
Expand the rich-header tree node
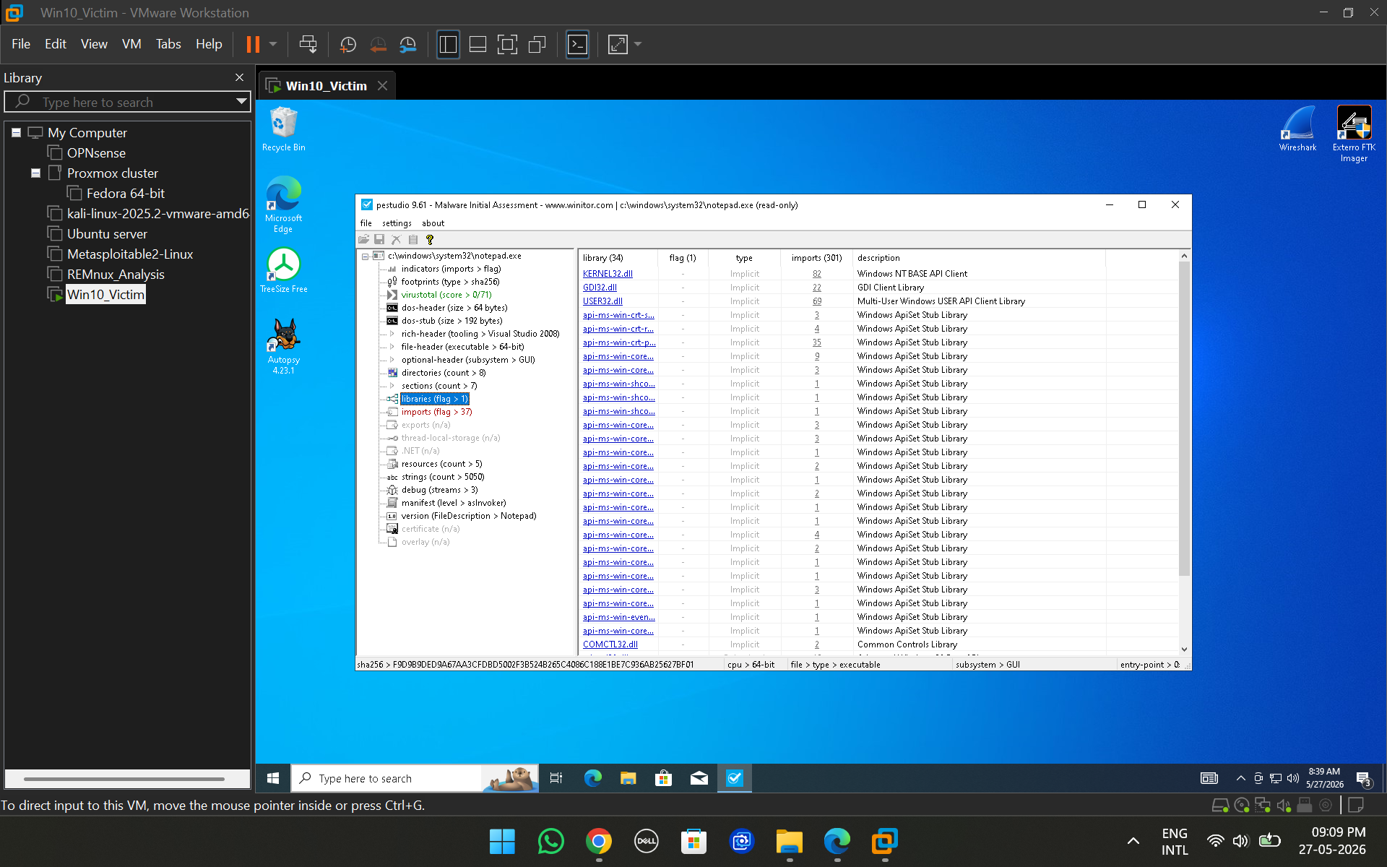392,334
